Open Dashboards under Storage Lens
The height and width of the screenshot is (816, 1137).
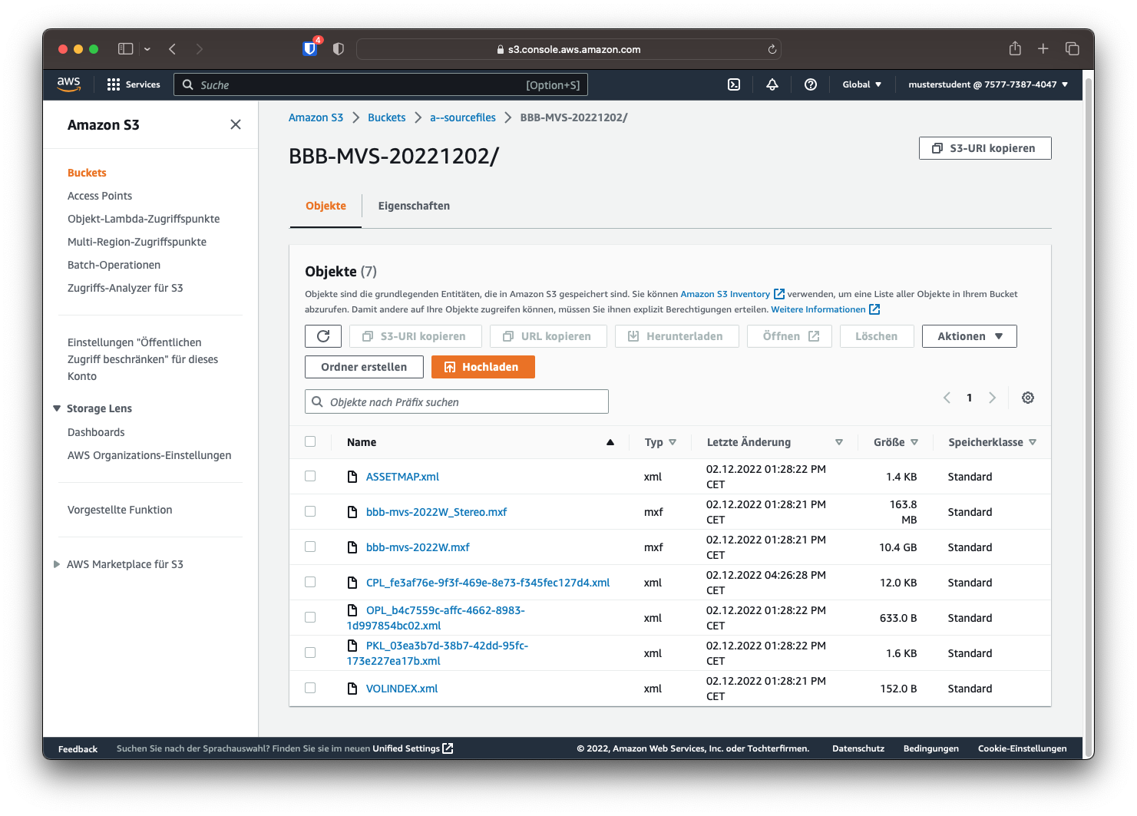pos(96,432)
